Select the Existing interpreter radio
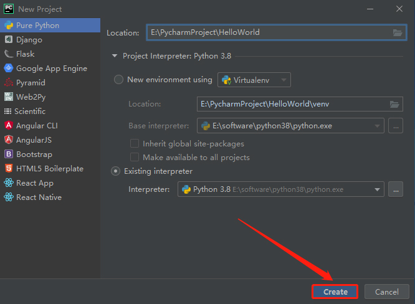 tap(116, 171)
